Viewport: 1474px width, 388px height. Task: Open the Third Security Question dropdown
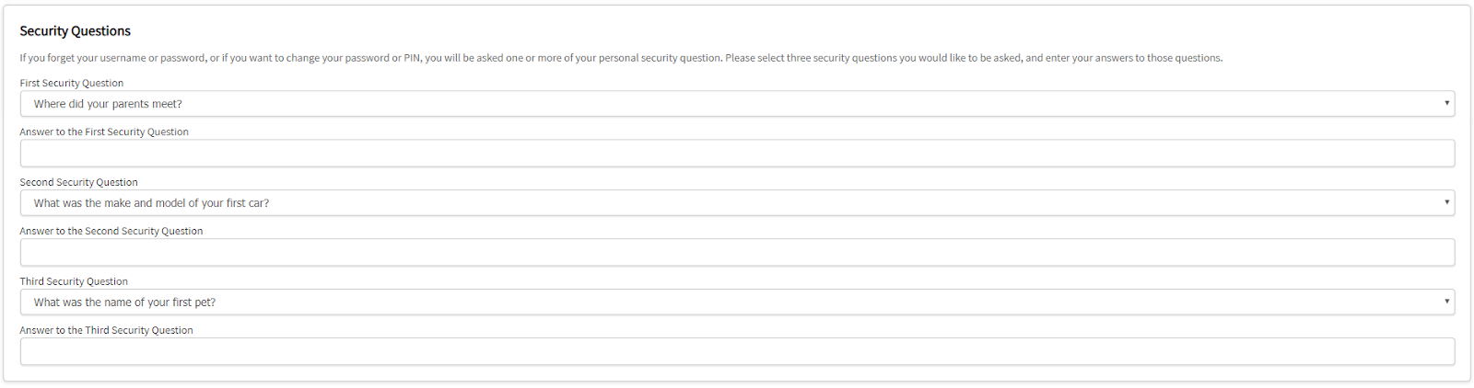tap(737, 302)
